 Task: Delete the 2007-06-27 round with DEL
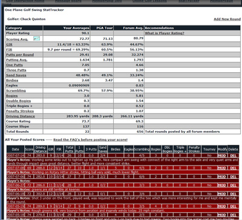click(233, 185)
